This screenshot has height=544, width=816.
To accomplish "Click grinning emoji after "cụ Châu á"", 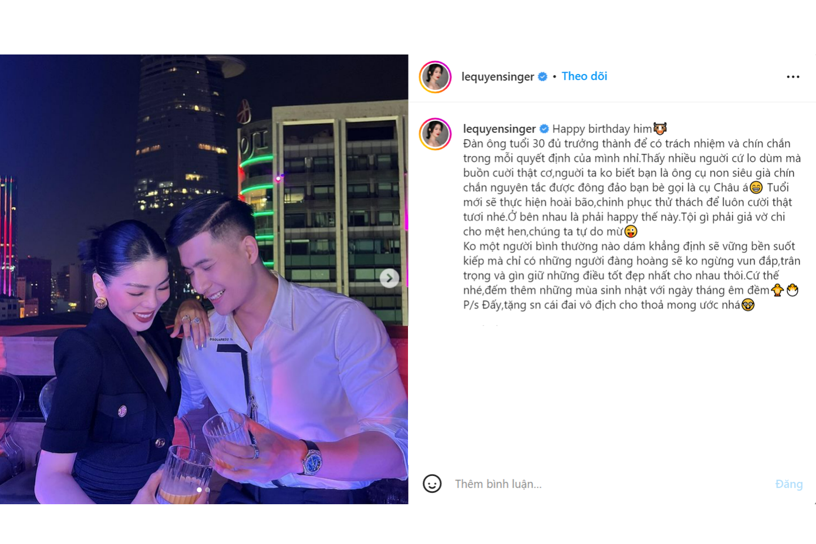I will click(x=756, y=188).
